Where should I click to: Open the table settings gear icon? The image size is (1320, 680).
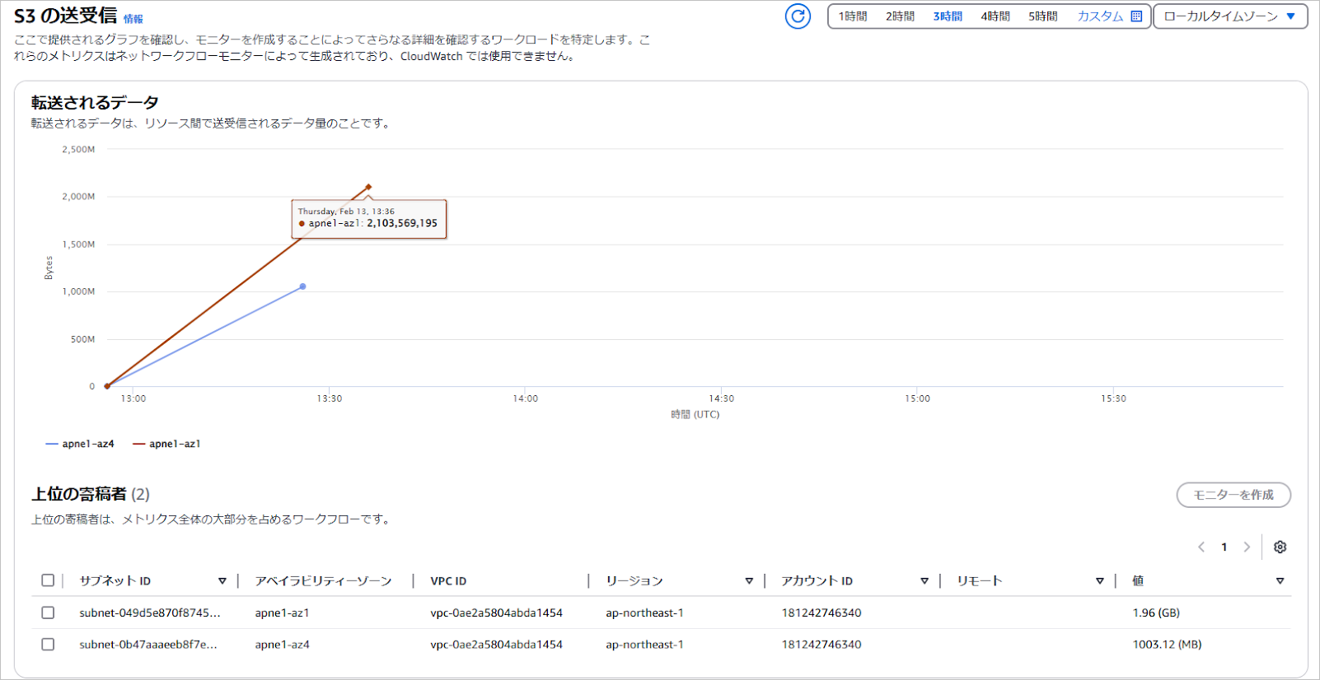coord(1280,547)
